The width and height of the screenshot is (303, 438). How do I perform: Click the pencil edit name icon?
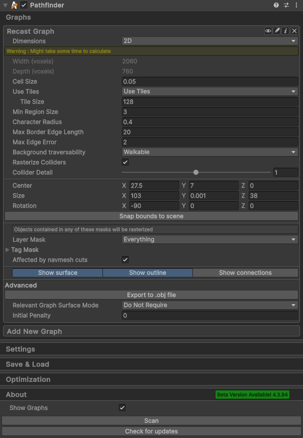[277, 31]
